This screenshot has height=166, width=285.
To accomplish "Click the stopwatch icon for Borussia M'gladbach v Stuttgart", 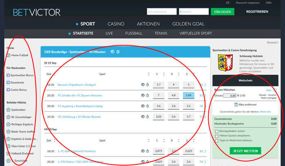I will pos(148,84).
